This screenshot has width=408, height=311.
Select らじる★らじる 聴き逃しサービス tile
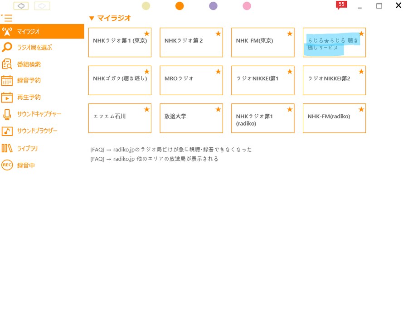(x=335, y=43)
